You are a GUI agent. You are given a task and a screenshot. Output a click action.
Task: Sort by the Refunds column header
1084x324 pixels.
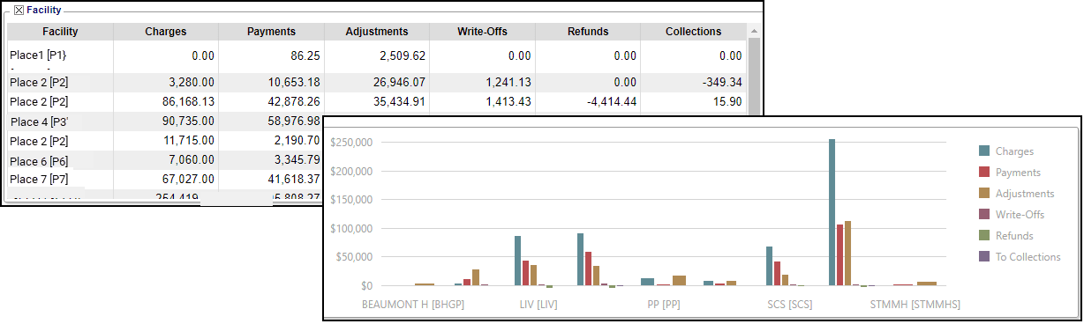tap(588, 32)
